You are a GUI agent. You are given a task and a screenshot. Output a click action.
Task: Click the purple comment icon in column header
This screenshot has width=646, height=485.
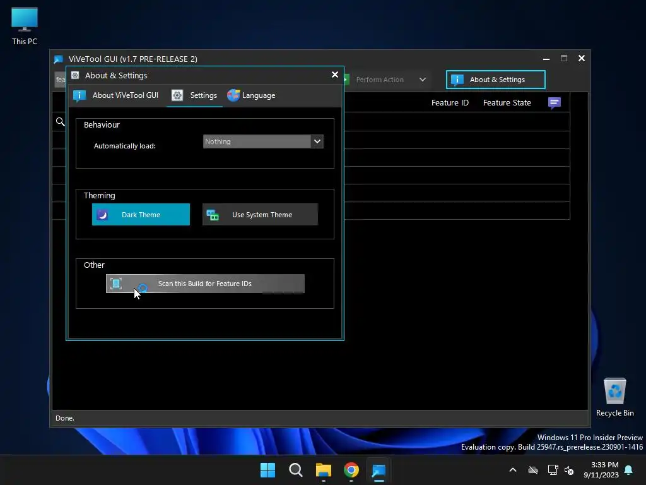[554, 103]
